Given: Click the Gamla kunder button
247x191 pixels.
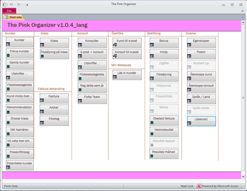Looking at the screenshot, I should [x=20, y=65].
